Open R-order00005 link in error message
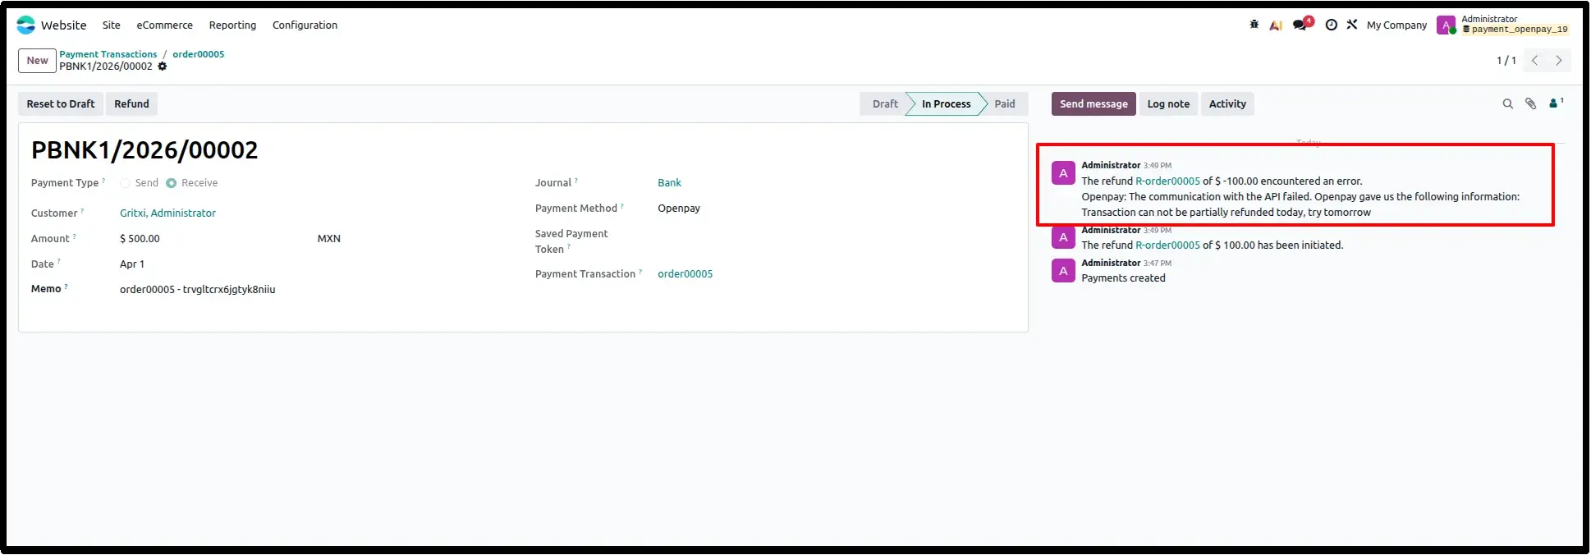 click(1167, 181)
